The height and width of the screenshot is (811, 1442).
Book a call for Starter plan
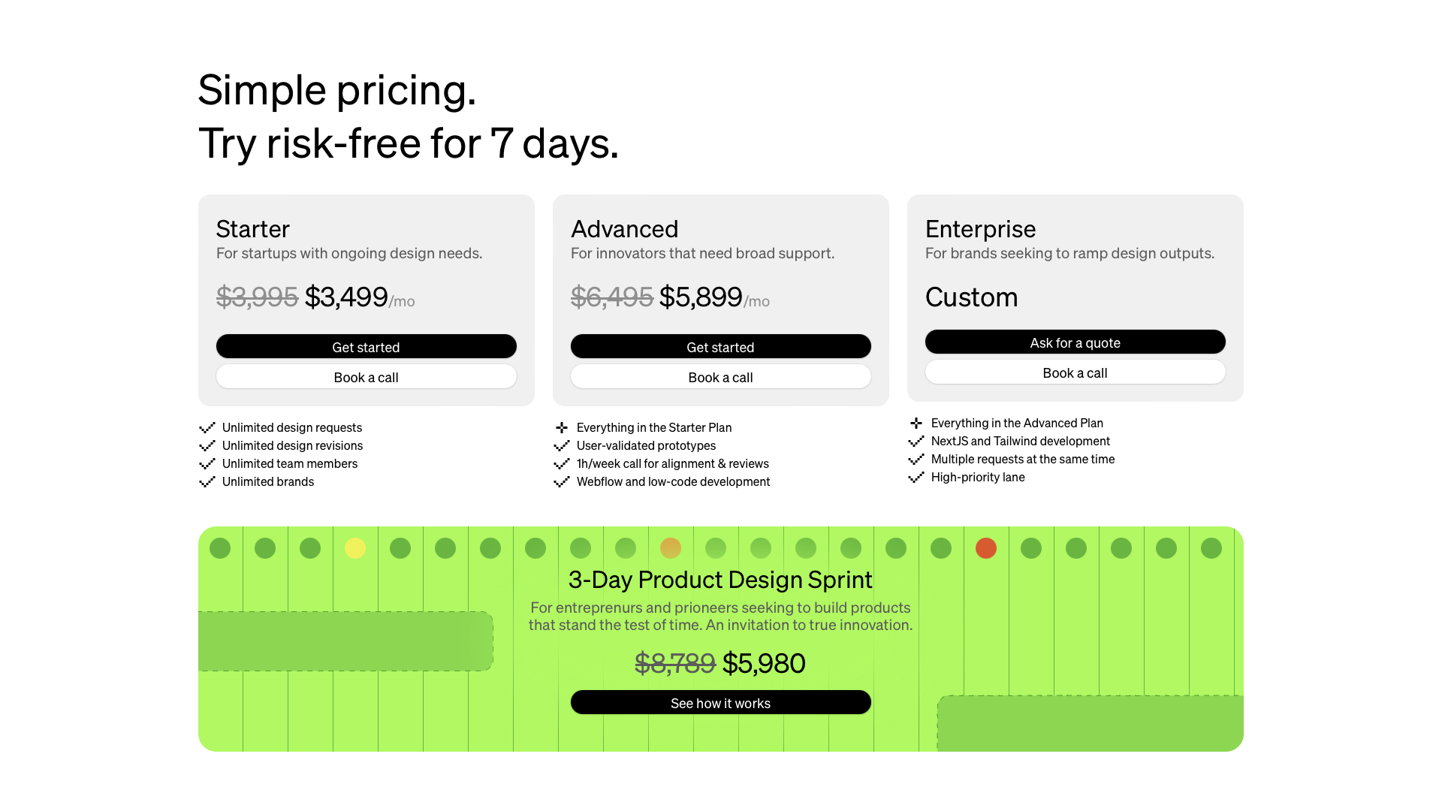click(366, 376)
